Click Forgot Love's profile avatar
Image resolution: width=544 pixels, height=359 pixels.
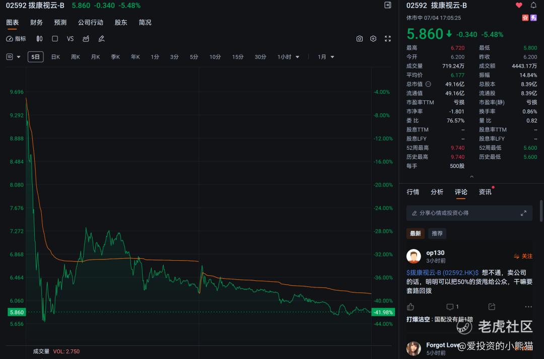tap(414, 348)
